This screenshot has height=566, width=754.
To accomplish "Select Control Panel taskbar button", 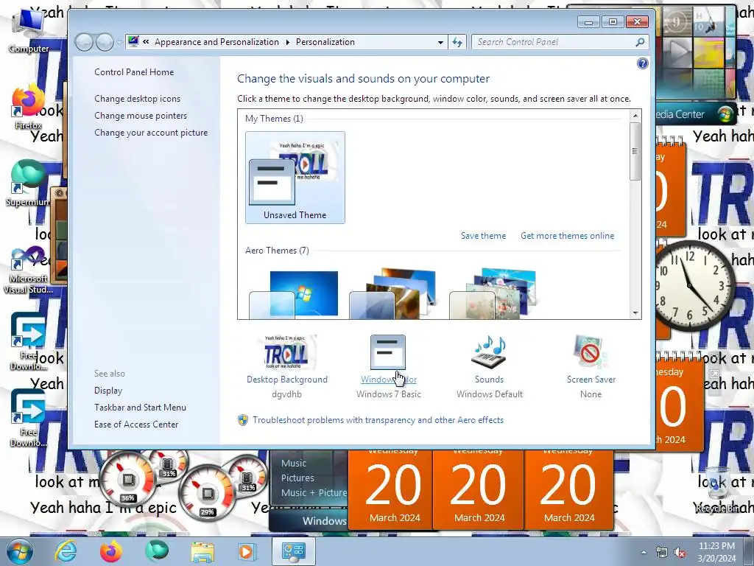I will [294, 551].
